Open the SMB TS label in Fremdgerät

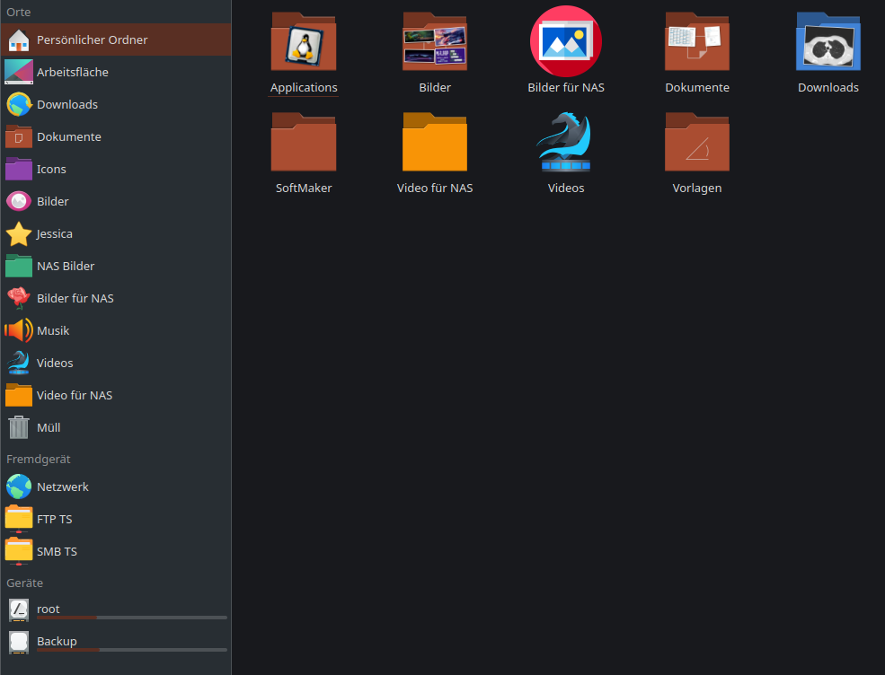tap(57, 551)
